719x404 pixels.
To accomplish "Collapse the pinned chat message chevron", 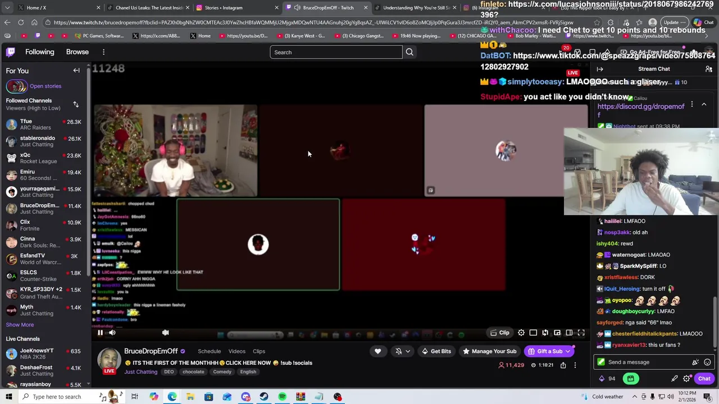I will [x=704, y=104].
